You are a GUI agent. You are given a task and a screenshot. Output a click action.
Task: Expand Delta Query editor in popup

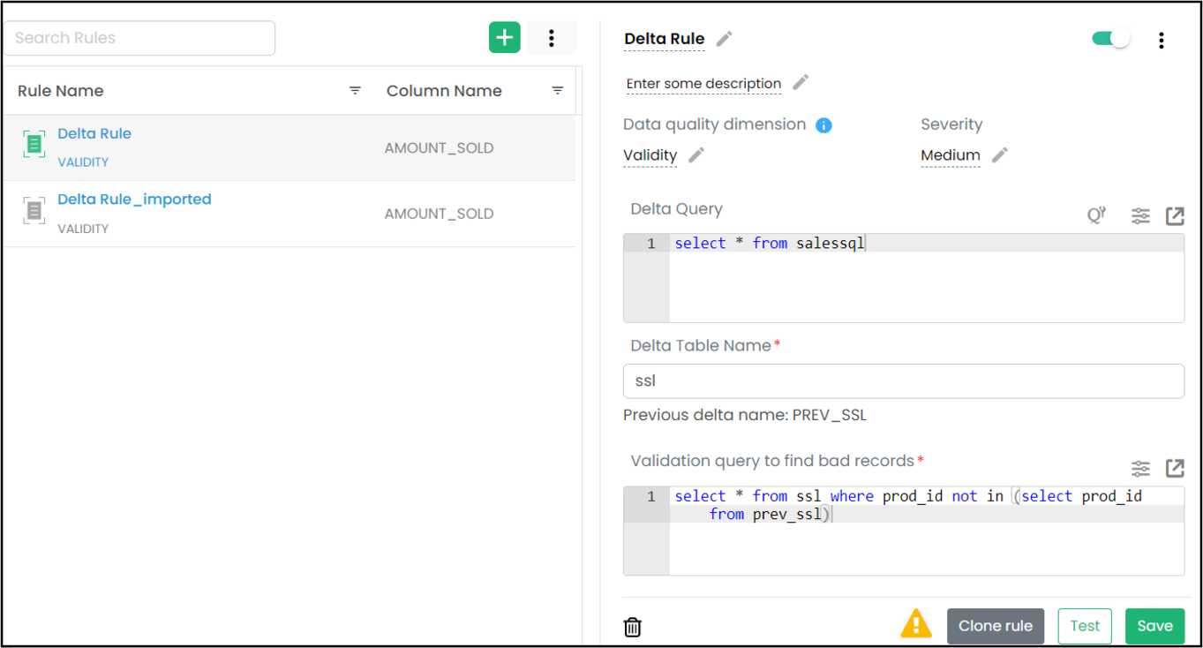pyautogui.click(x=1175, y=215)
